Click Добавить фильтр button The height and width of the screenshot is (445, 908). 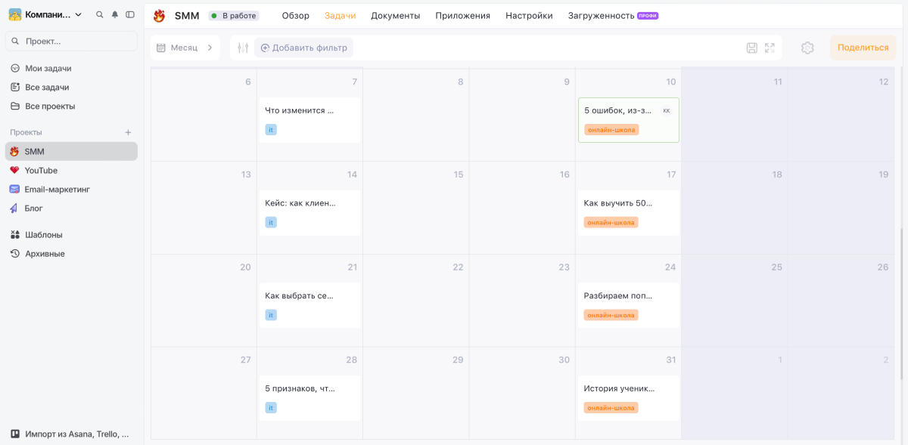click(303, 48)
